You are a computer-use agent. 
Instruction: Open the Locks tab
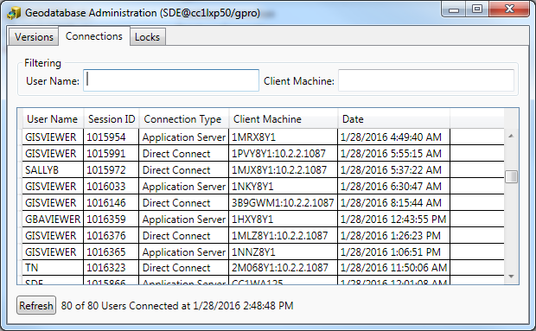coord(147,36)
